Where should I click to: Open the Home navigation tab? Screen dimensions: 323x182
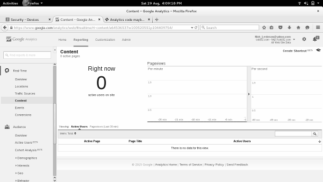pos(62,40)
